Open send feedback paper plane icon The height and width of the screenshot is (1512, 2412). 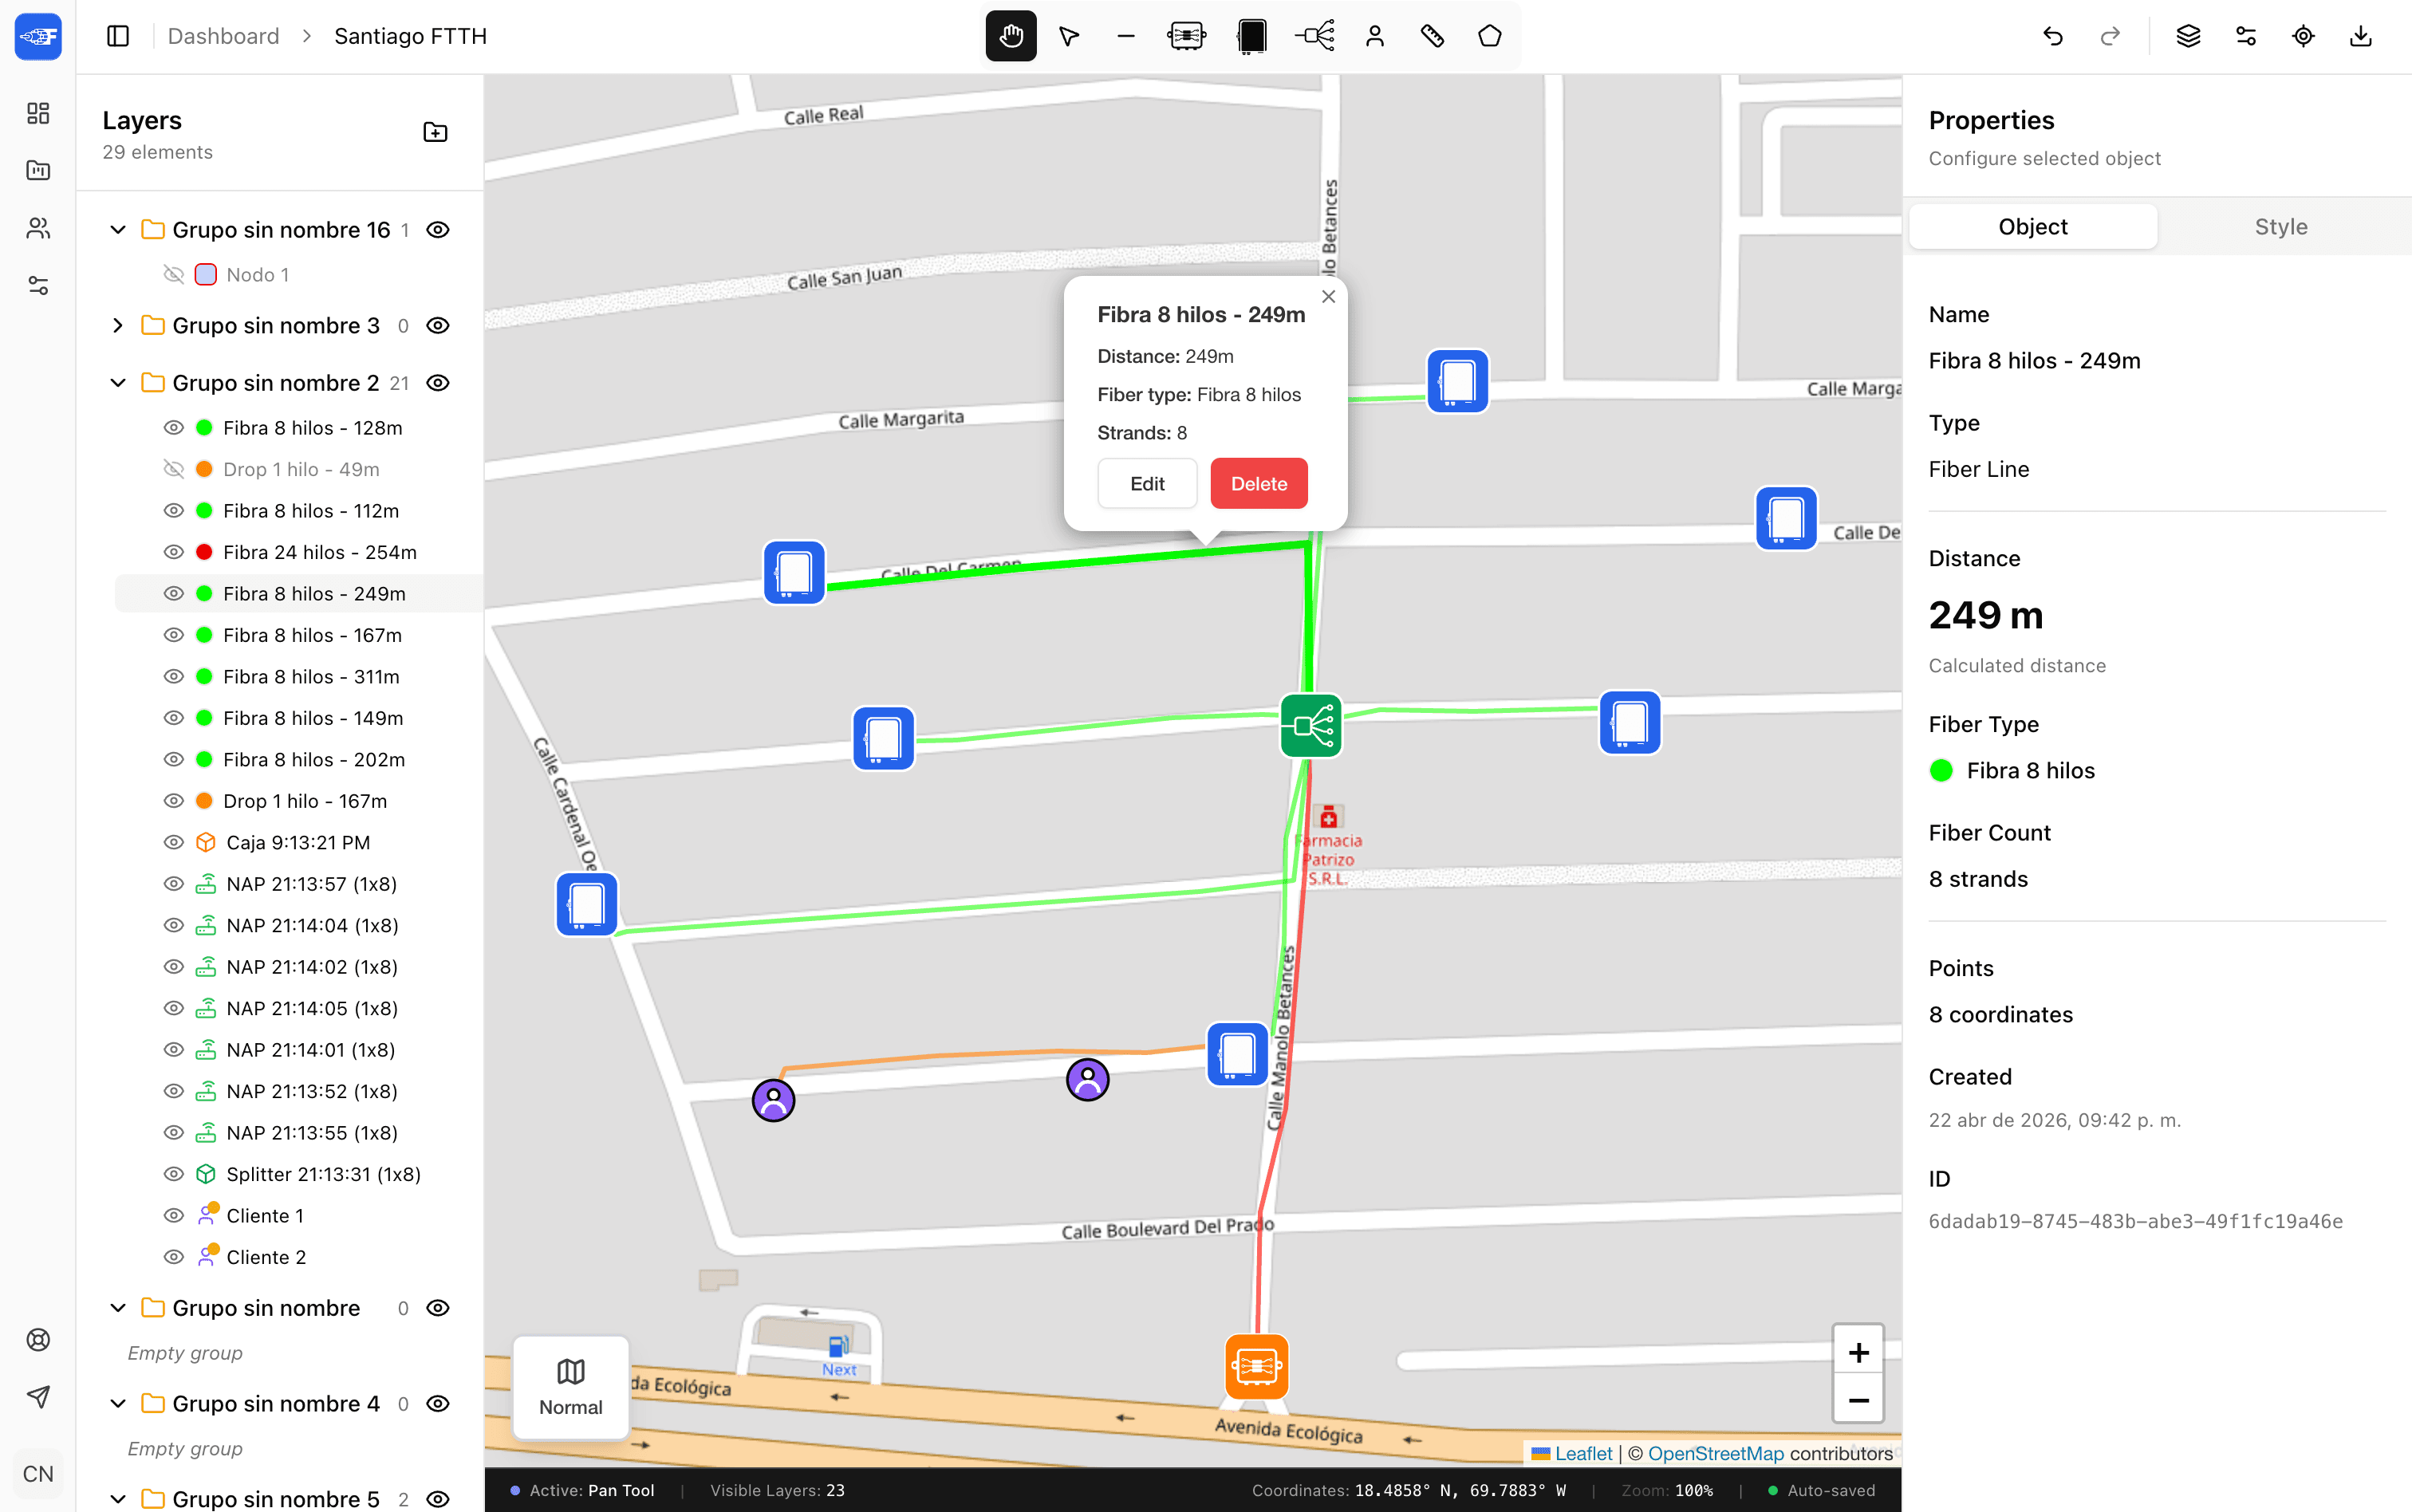coord(38,1397)
